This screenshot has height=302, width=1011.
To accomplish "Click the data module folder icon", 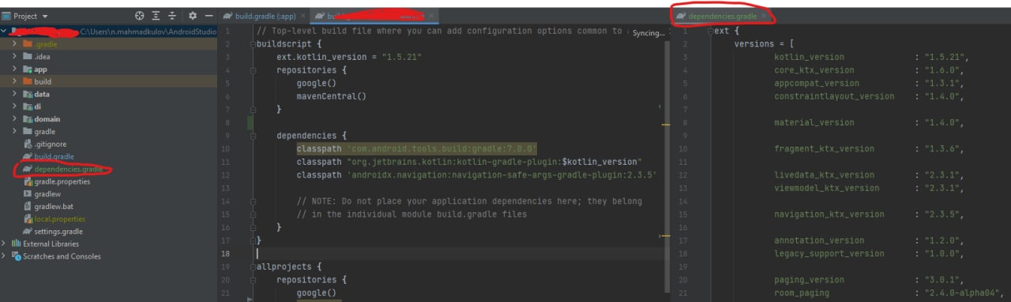I will coord(28,94).
